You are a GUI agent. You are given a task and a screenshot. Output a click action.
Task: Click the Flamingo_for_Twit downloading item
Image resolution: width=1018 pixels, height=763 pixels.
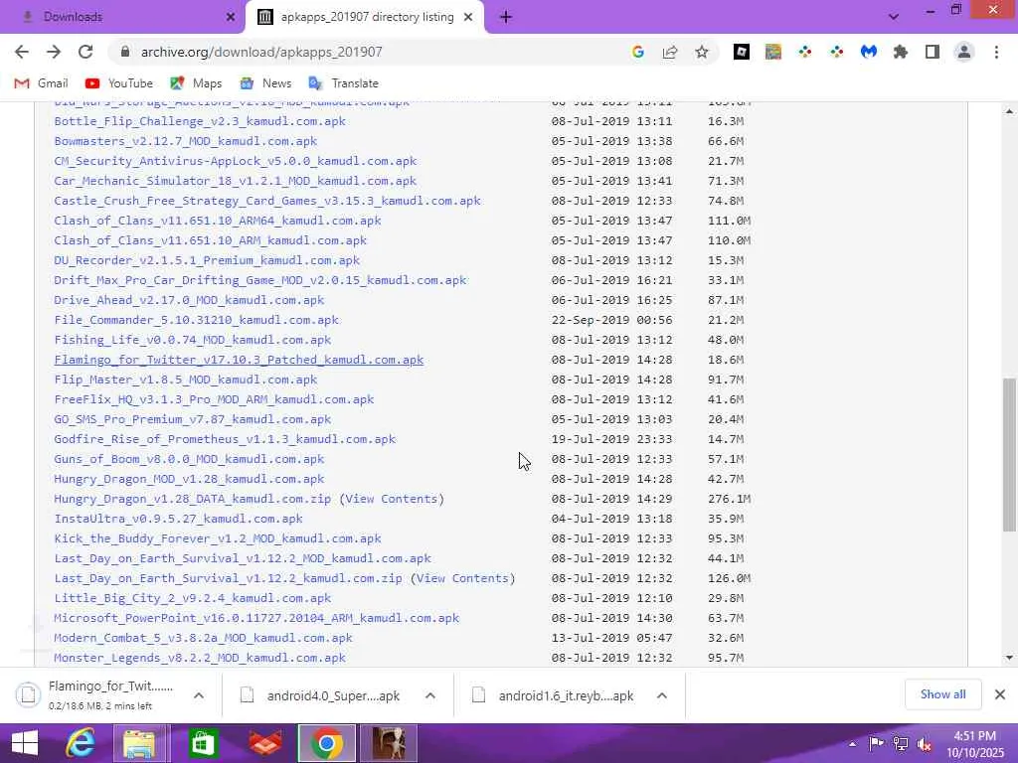[x=96, y=695]
